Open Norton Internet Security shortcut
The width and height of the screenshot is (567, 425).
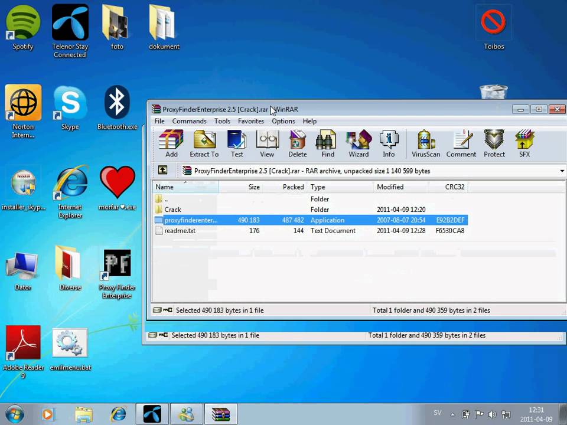pos(23,112)
